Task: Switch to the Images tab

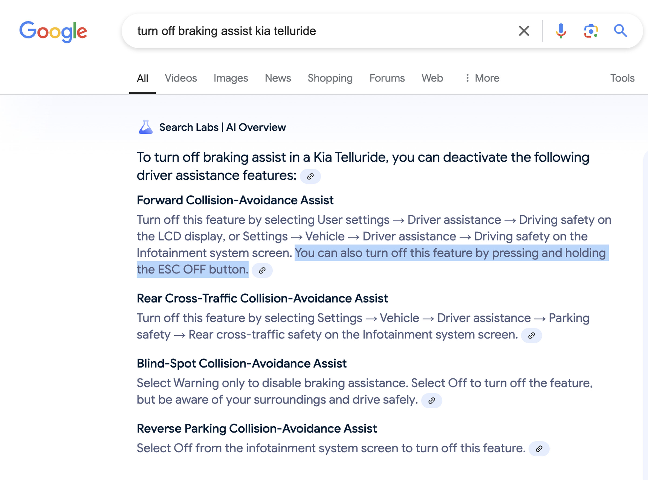Action: 231,78
